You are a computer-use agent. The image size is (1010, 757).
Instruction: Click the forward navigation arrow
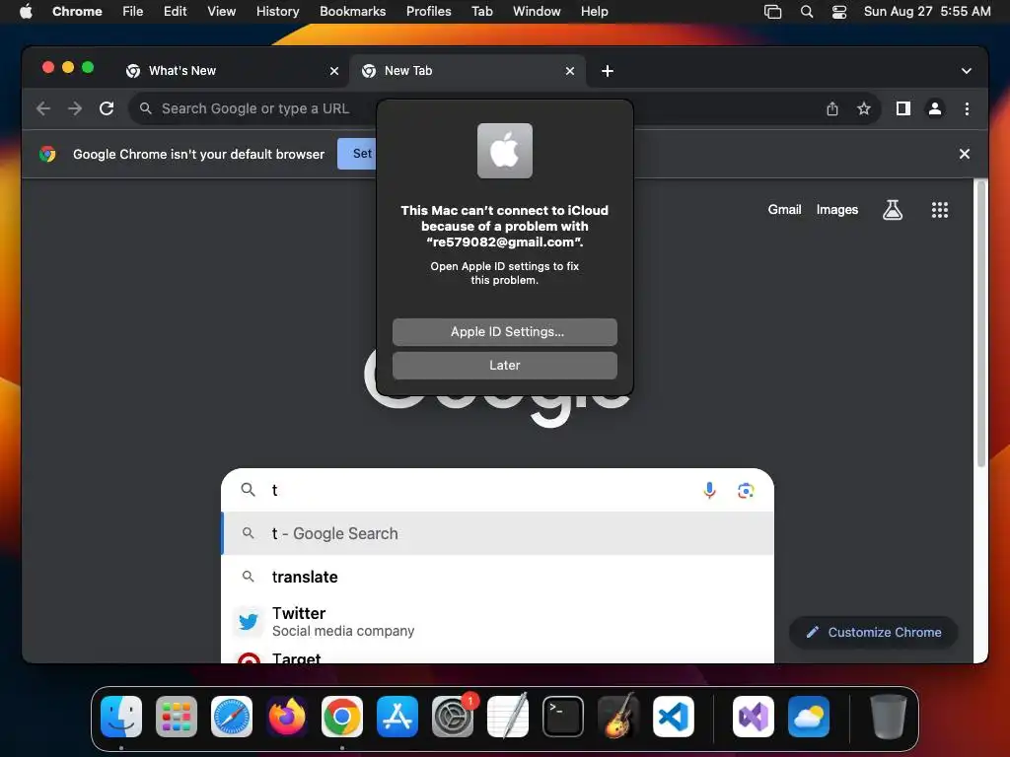(75, 108)
